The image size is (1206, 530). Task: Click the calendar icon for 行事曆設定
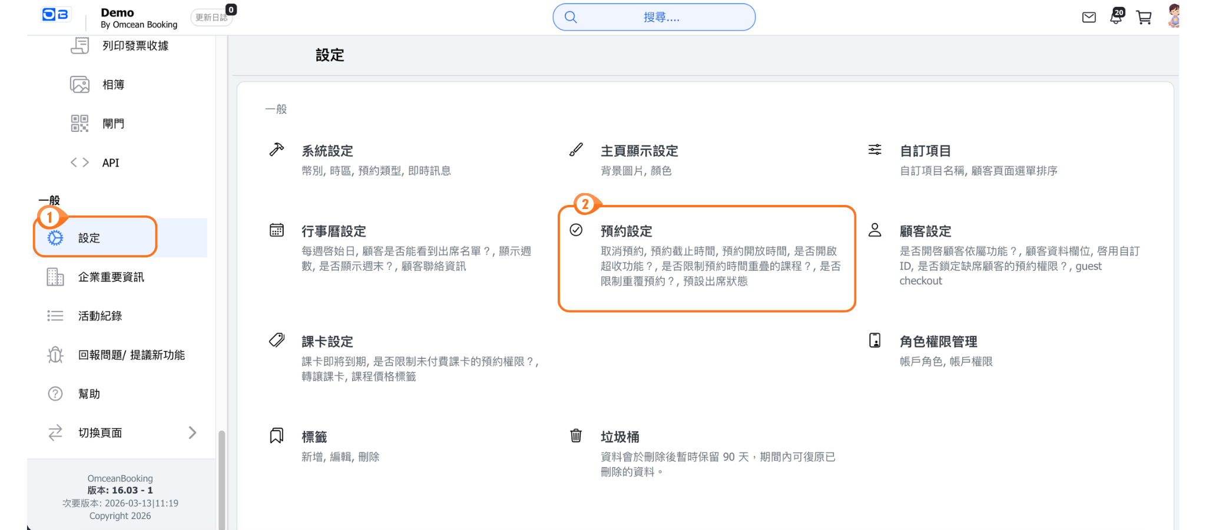277,230
